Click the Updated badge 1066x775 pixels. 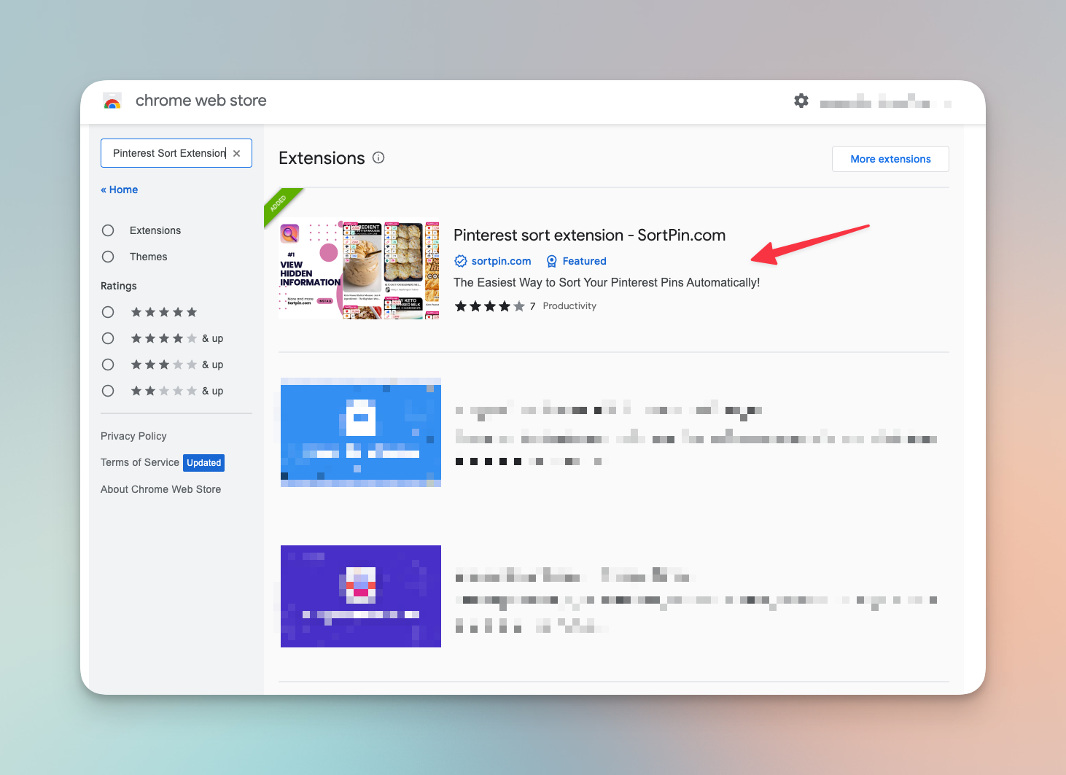[x=203, y=463]
